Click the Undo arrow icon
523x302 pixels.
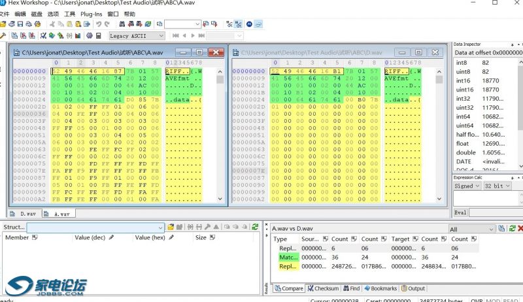[x=98, y=24]
